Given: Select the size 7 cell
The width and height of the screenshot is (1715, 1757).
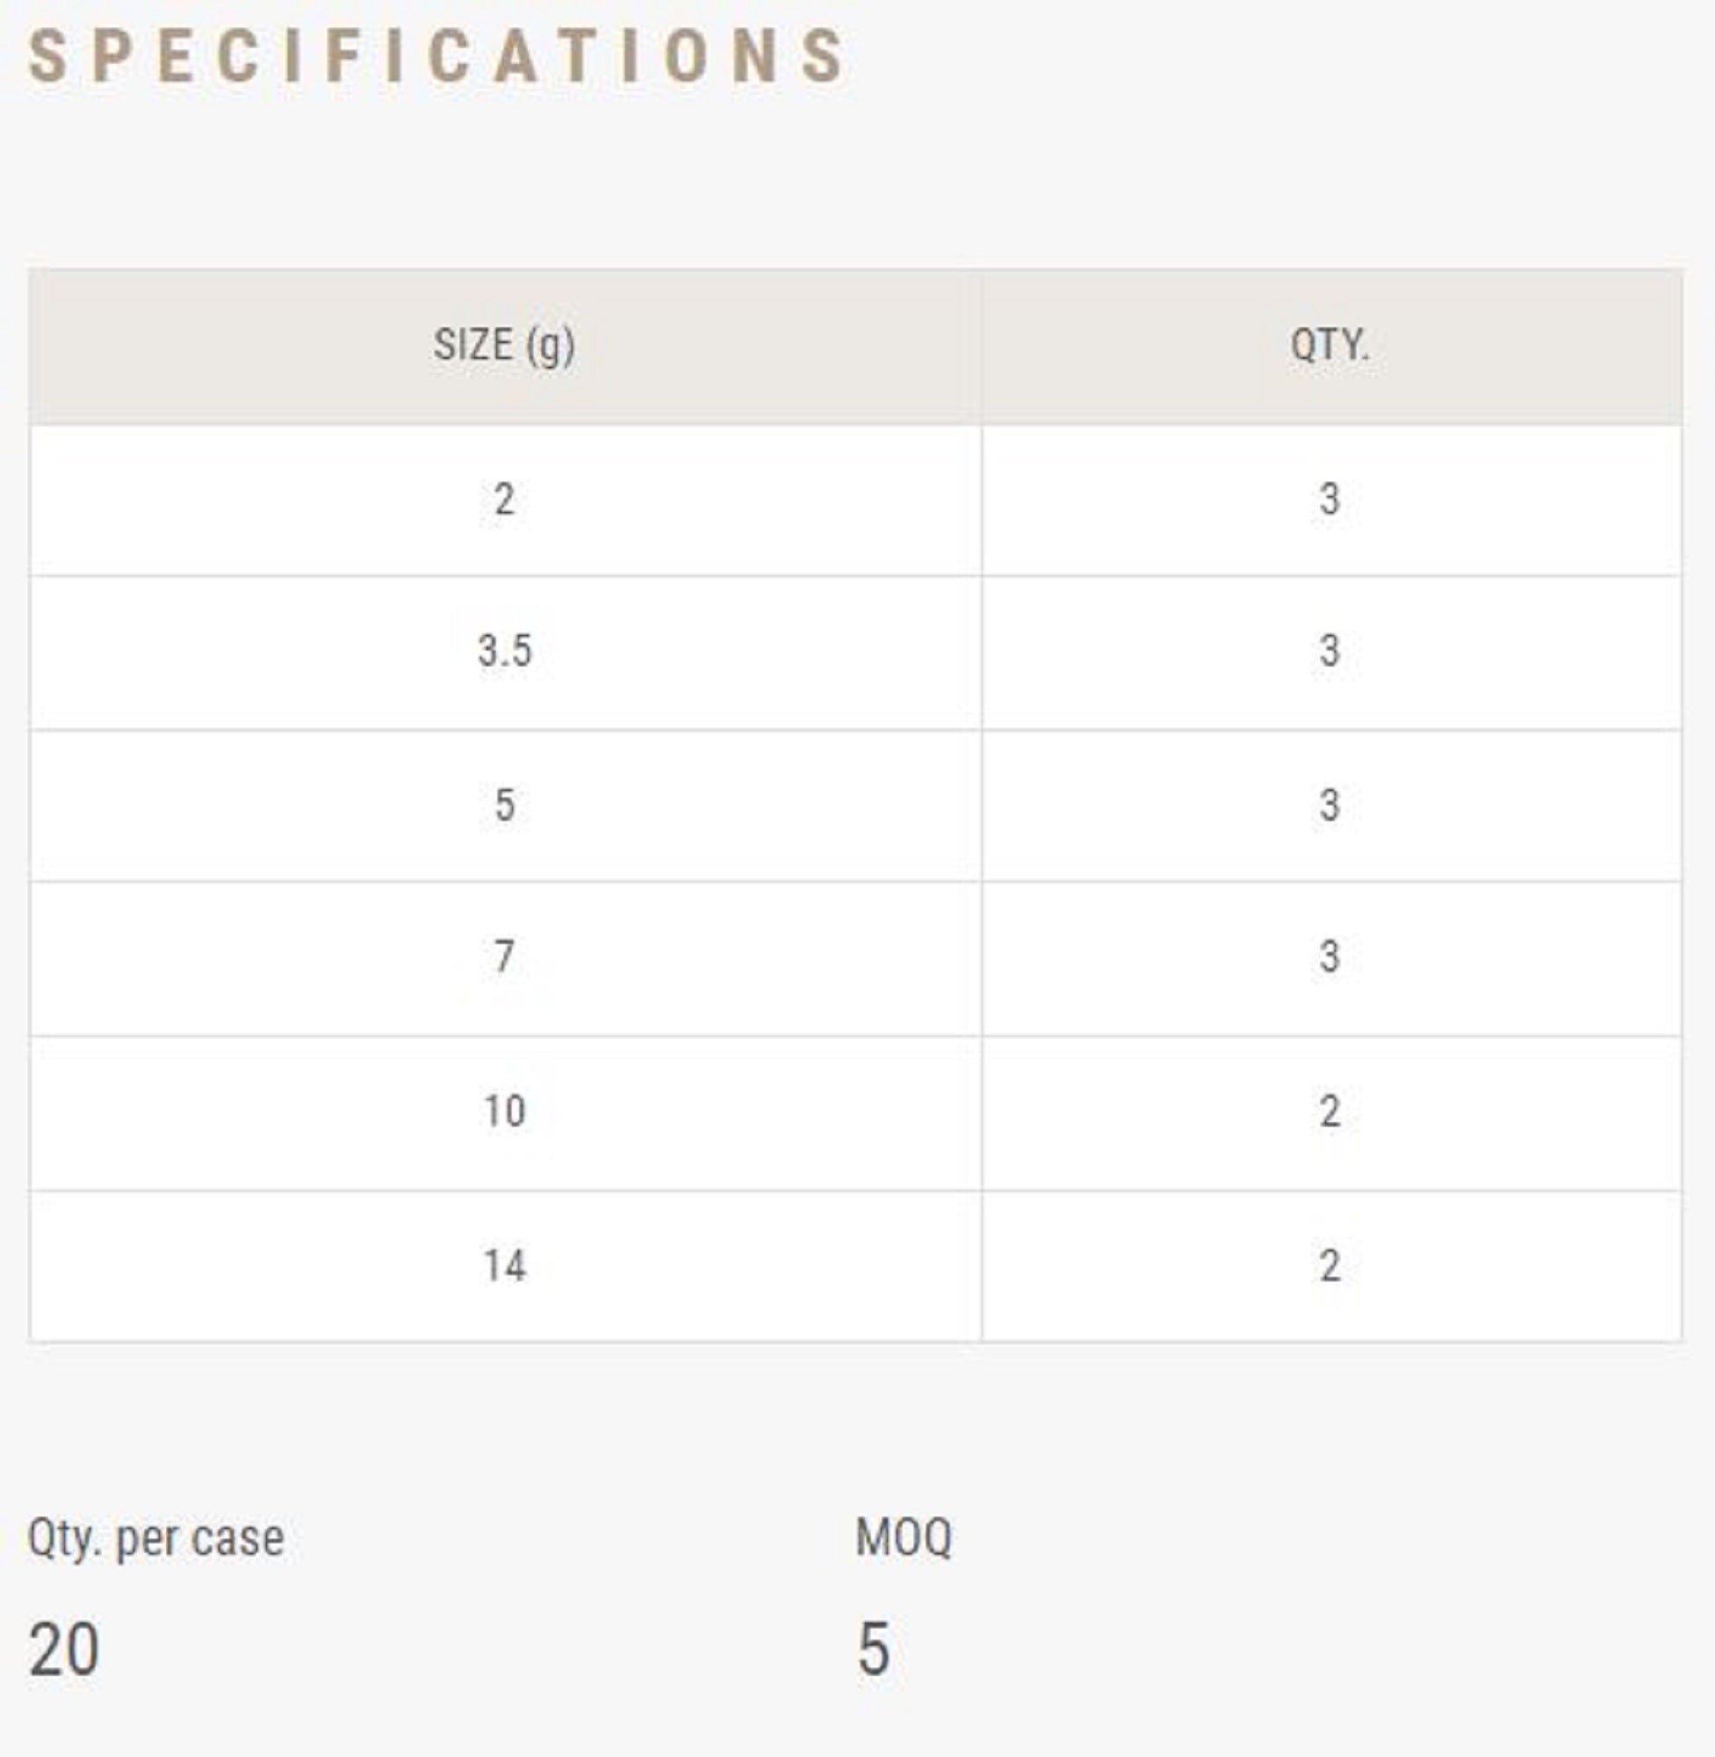Looking at the screenshot, I should (504, 957).
